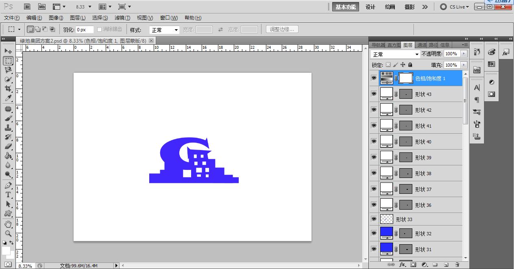Open the 窗口(W) menu
Image resolution: width=514 pixels, height=269 pixels.
(169, 18)
